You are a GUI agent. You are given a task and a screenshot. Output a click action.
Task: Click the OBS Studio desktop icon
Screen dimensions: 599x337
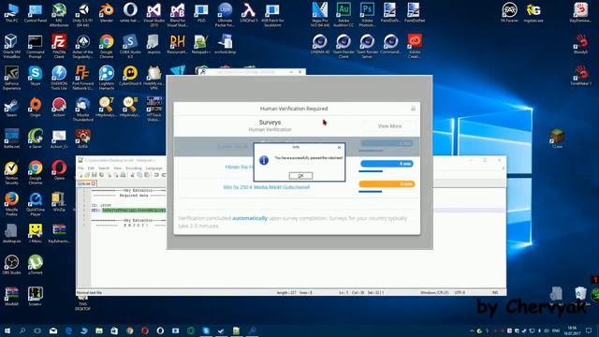[11, 265]
